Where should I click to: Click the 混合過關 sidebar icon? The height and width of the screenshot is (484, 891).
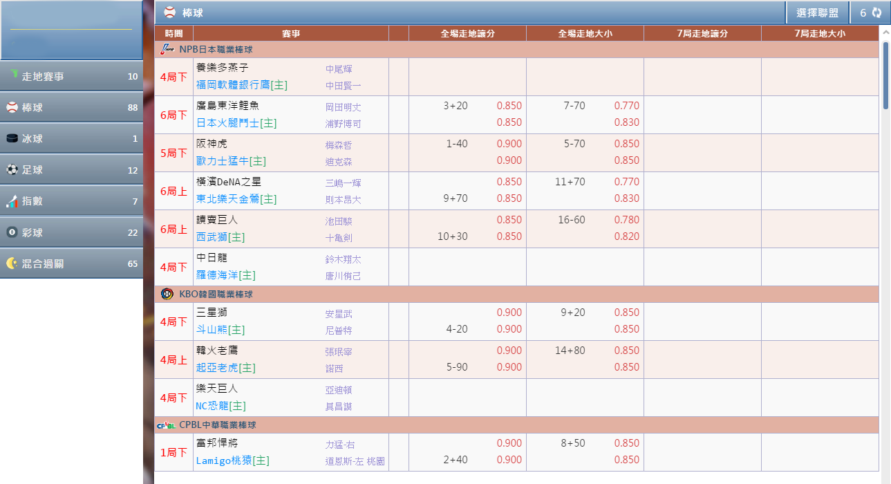click(12, 263)
